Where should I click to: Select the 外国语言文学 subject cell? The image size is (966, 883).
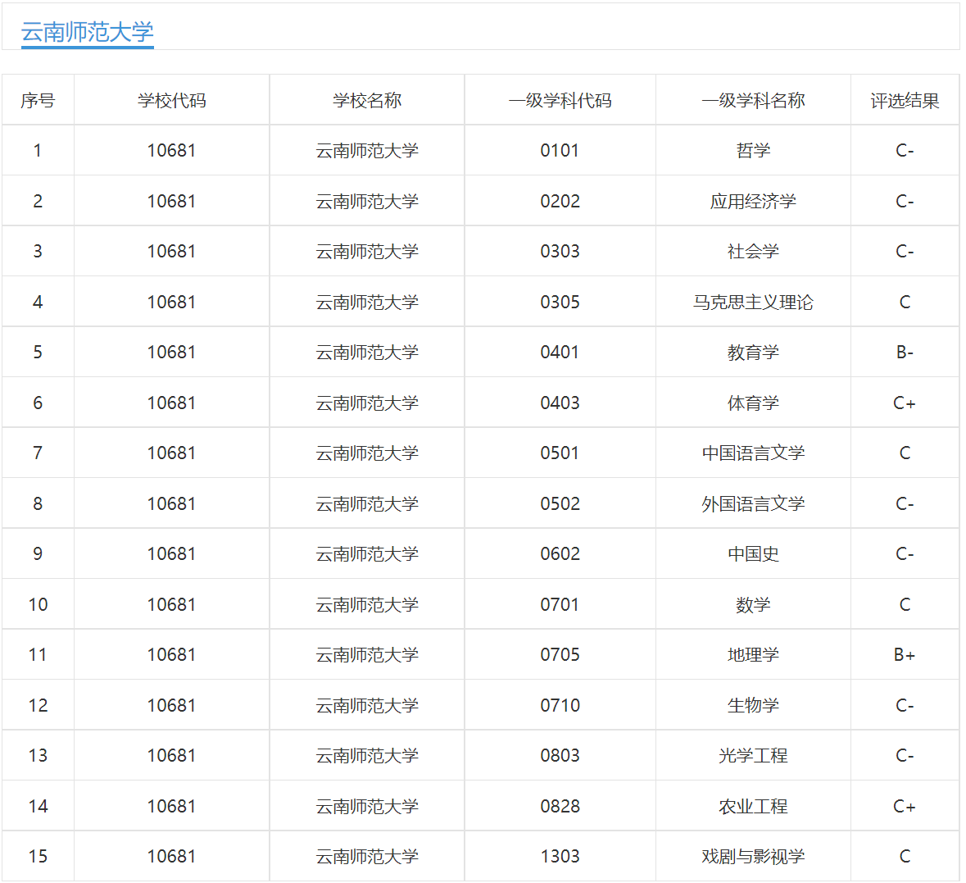[753, 503]
